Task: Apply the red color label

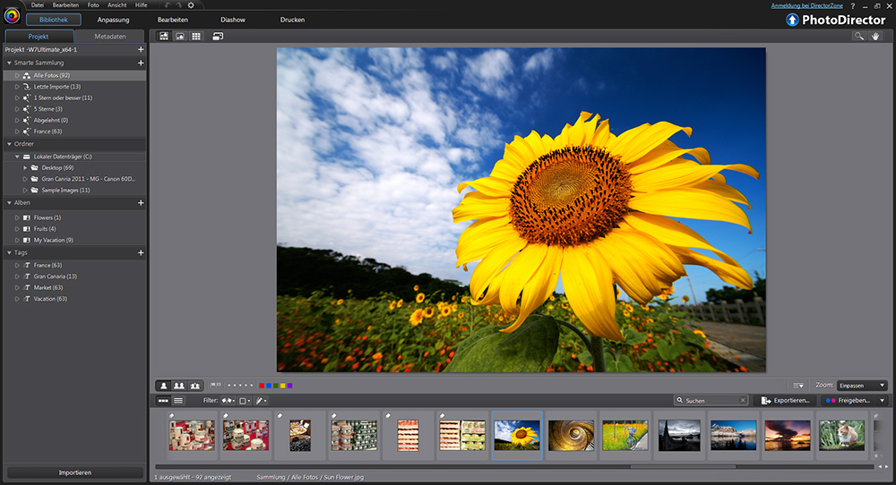Action: point(262,385)
